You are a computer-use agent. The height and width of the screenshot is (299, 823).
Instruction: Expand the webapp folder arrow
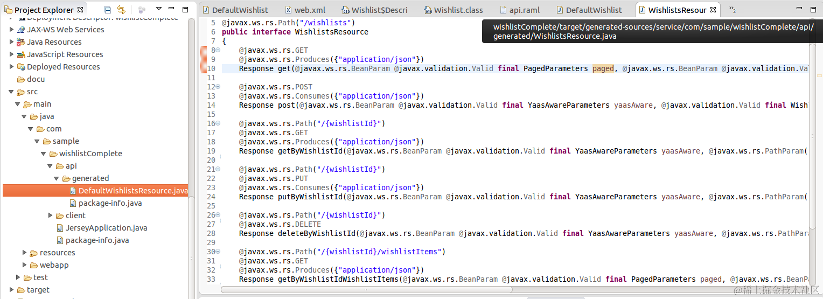point(25,265)
